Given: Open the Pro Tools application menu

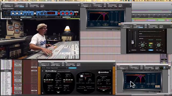Looking at the screenshot, I should [x=8, y=1].
